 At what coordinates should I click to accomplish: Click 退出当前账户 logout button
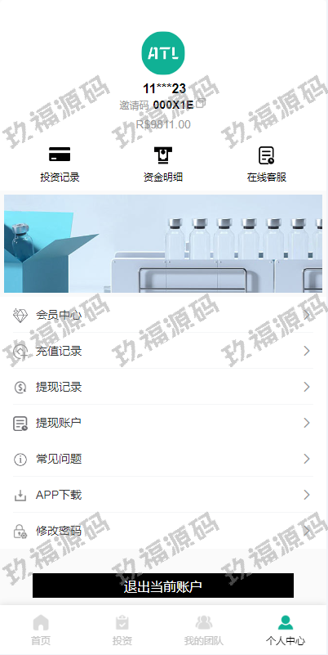click(163, 585)
